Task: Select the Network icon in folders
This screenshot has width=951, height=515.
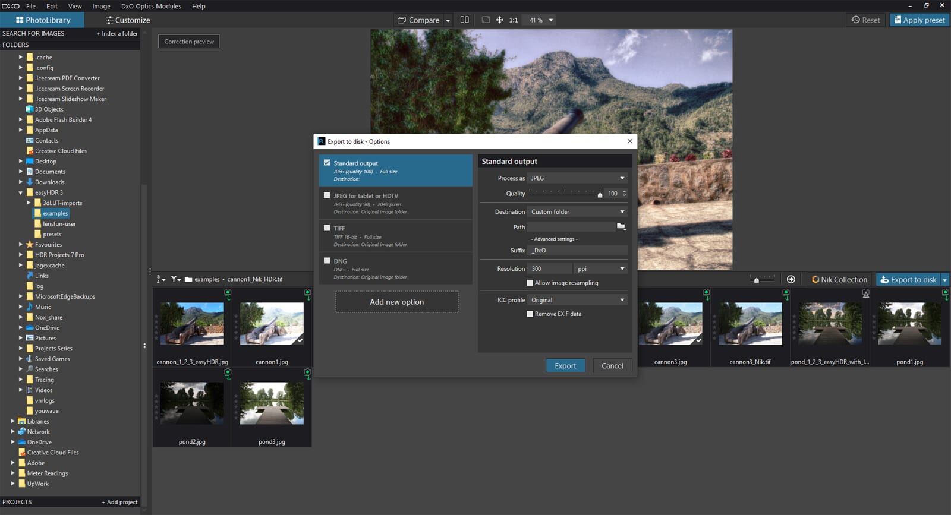Action: click(22, 431)
